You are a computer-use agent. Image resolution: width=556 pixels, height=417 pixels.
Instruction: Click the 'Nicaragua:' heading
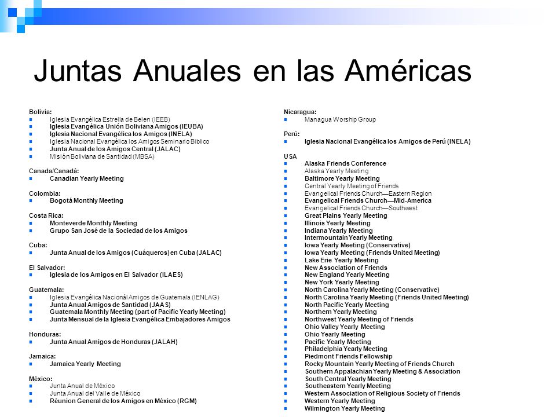click(x=300, y=112)
